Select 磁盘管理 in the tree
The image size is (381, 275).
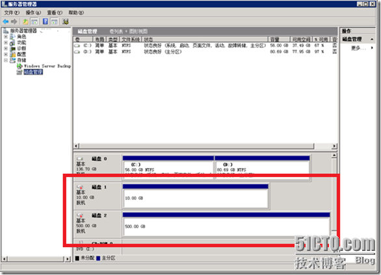33,72
